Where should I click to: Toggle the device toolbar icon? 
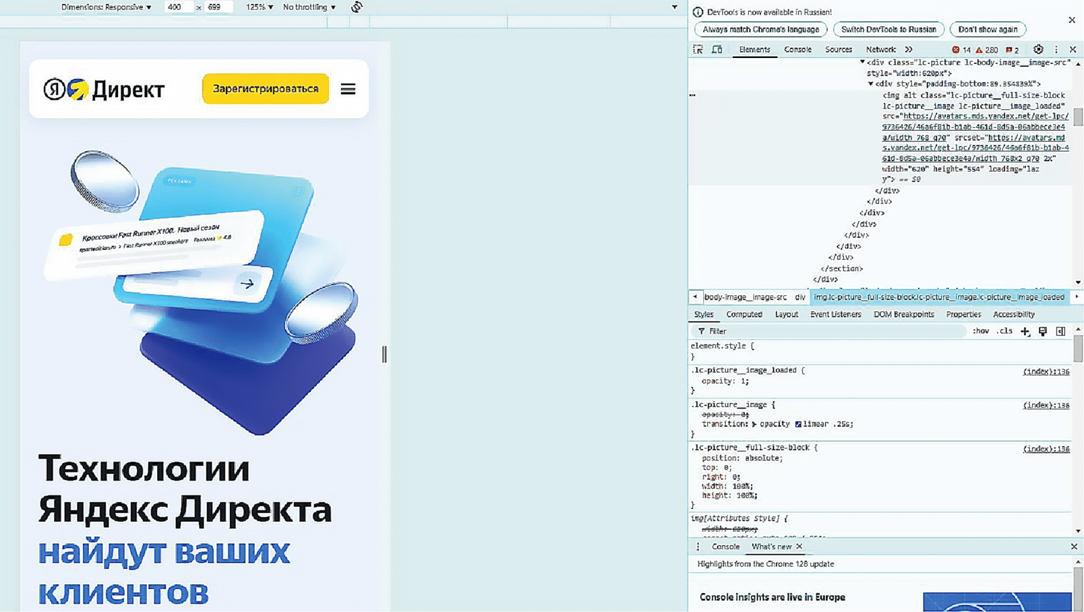pyautogui.click(x=717, y=49)
